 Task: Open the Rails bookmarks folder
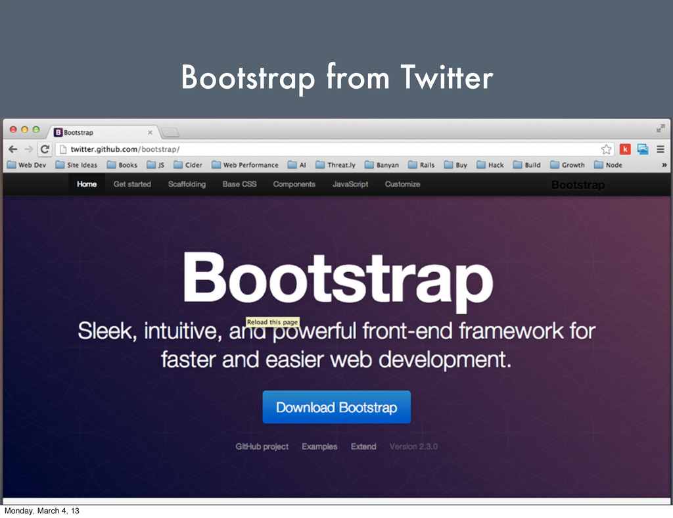(421, 165)
